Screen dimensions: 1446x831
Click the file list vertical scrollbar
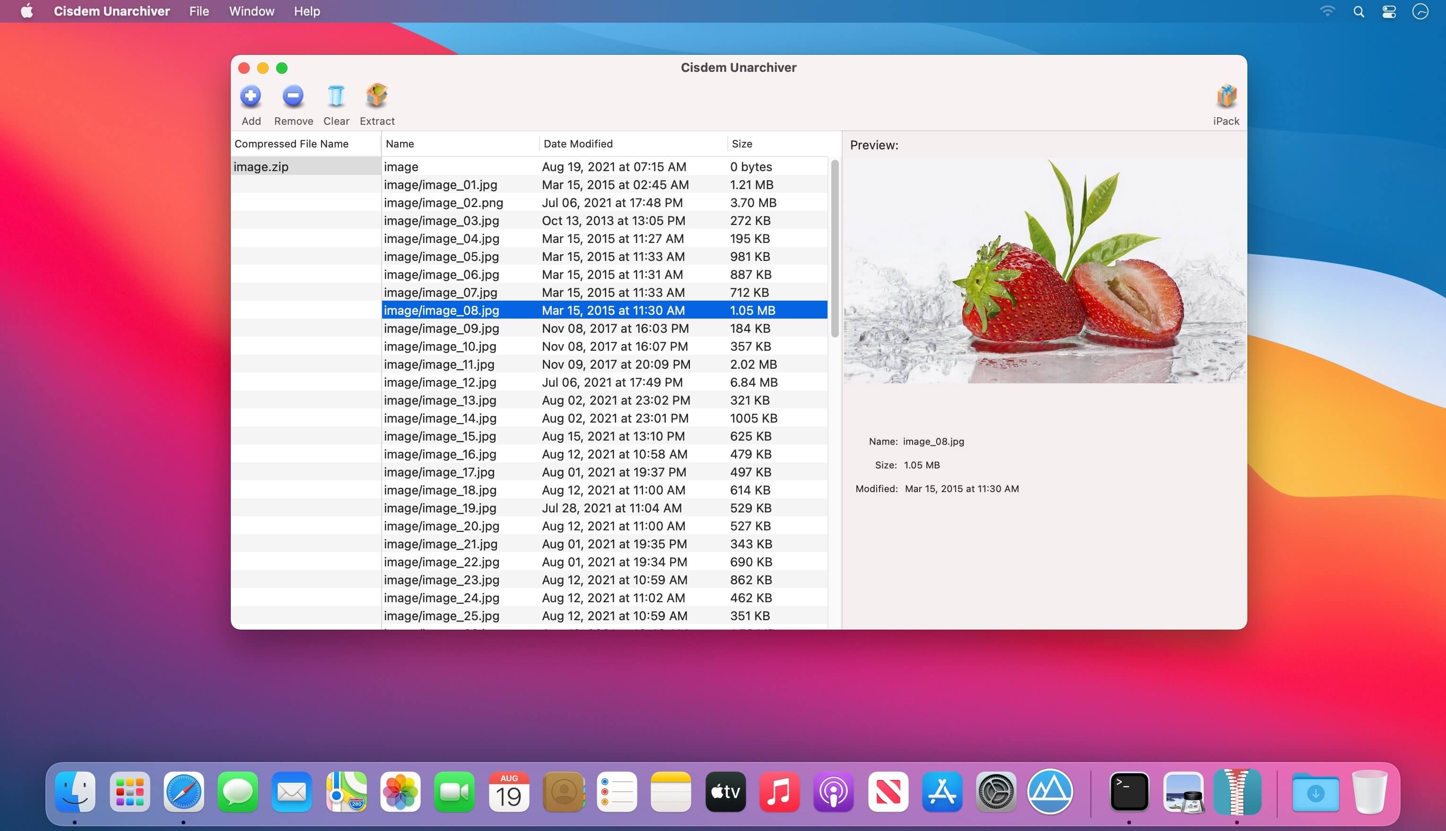coord(835,248)
